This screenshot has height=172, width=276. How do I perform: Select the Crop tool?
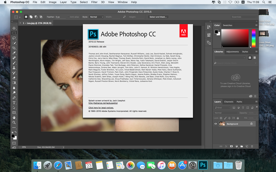click(x=14, y=48)
